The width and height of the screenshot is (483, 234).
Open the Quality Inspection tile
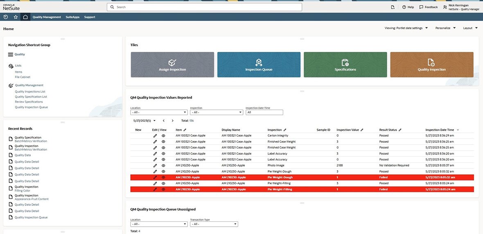click(431, 65)
